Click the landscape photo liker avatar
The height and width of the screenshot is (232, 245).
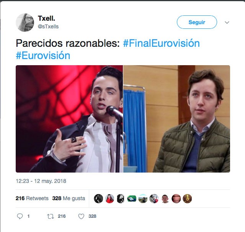pos(143,199)
